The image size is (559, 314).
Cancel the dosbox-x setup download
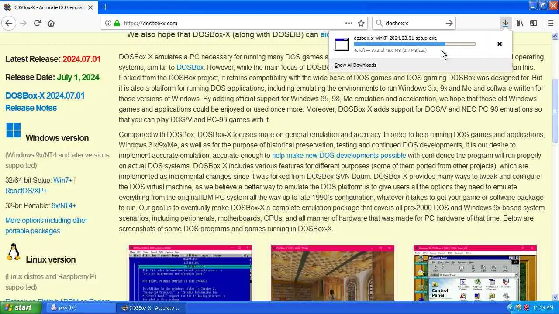500,44
